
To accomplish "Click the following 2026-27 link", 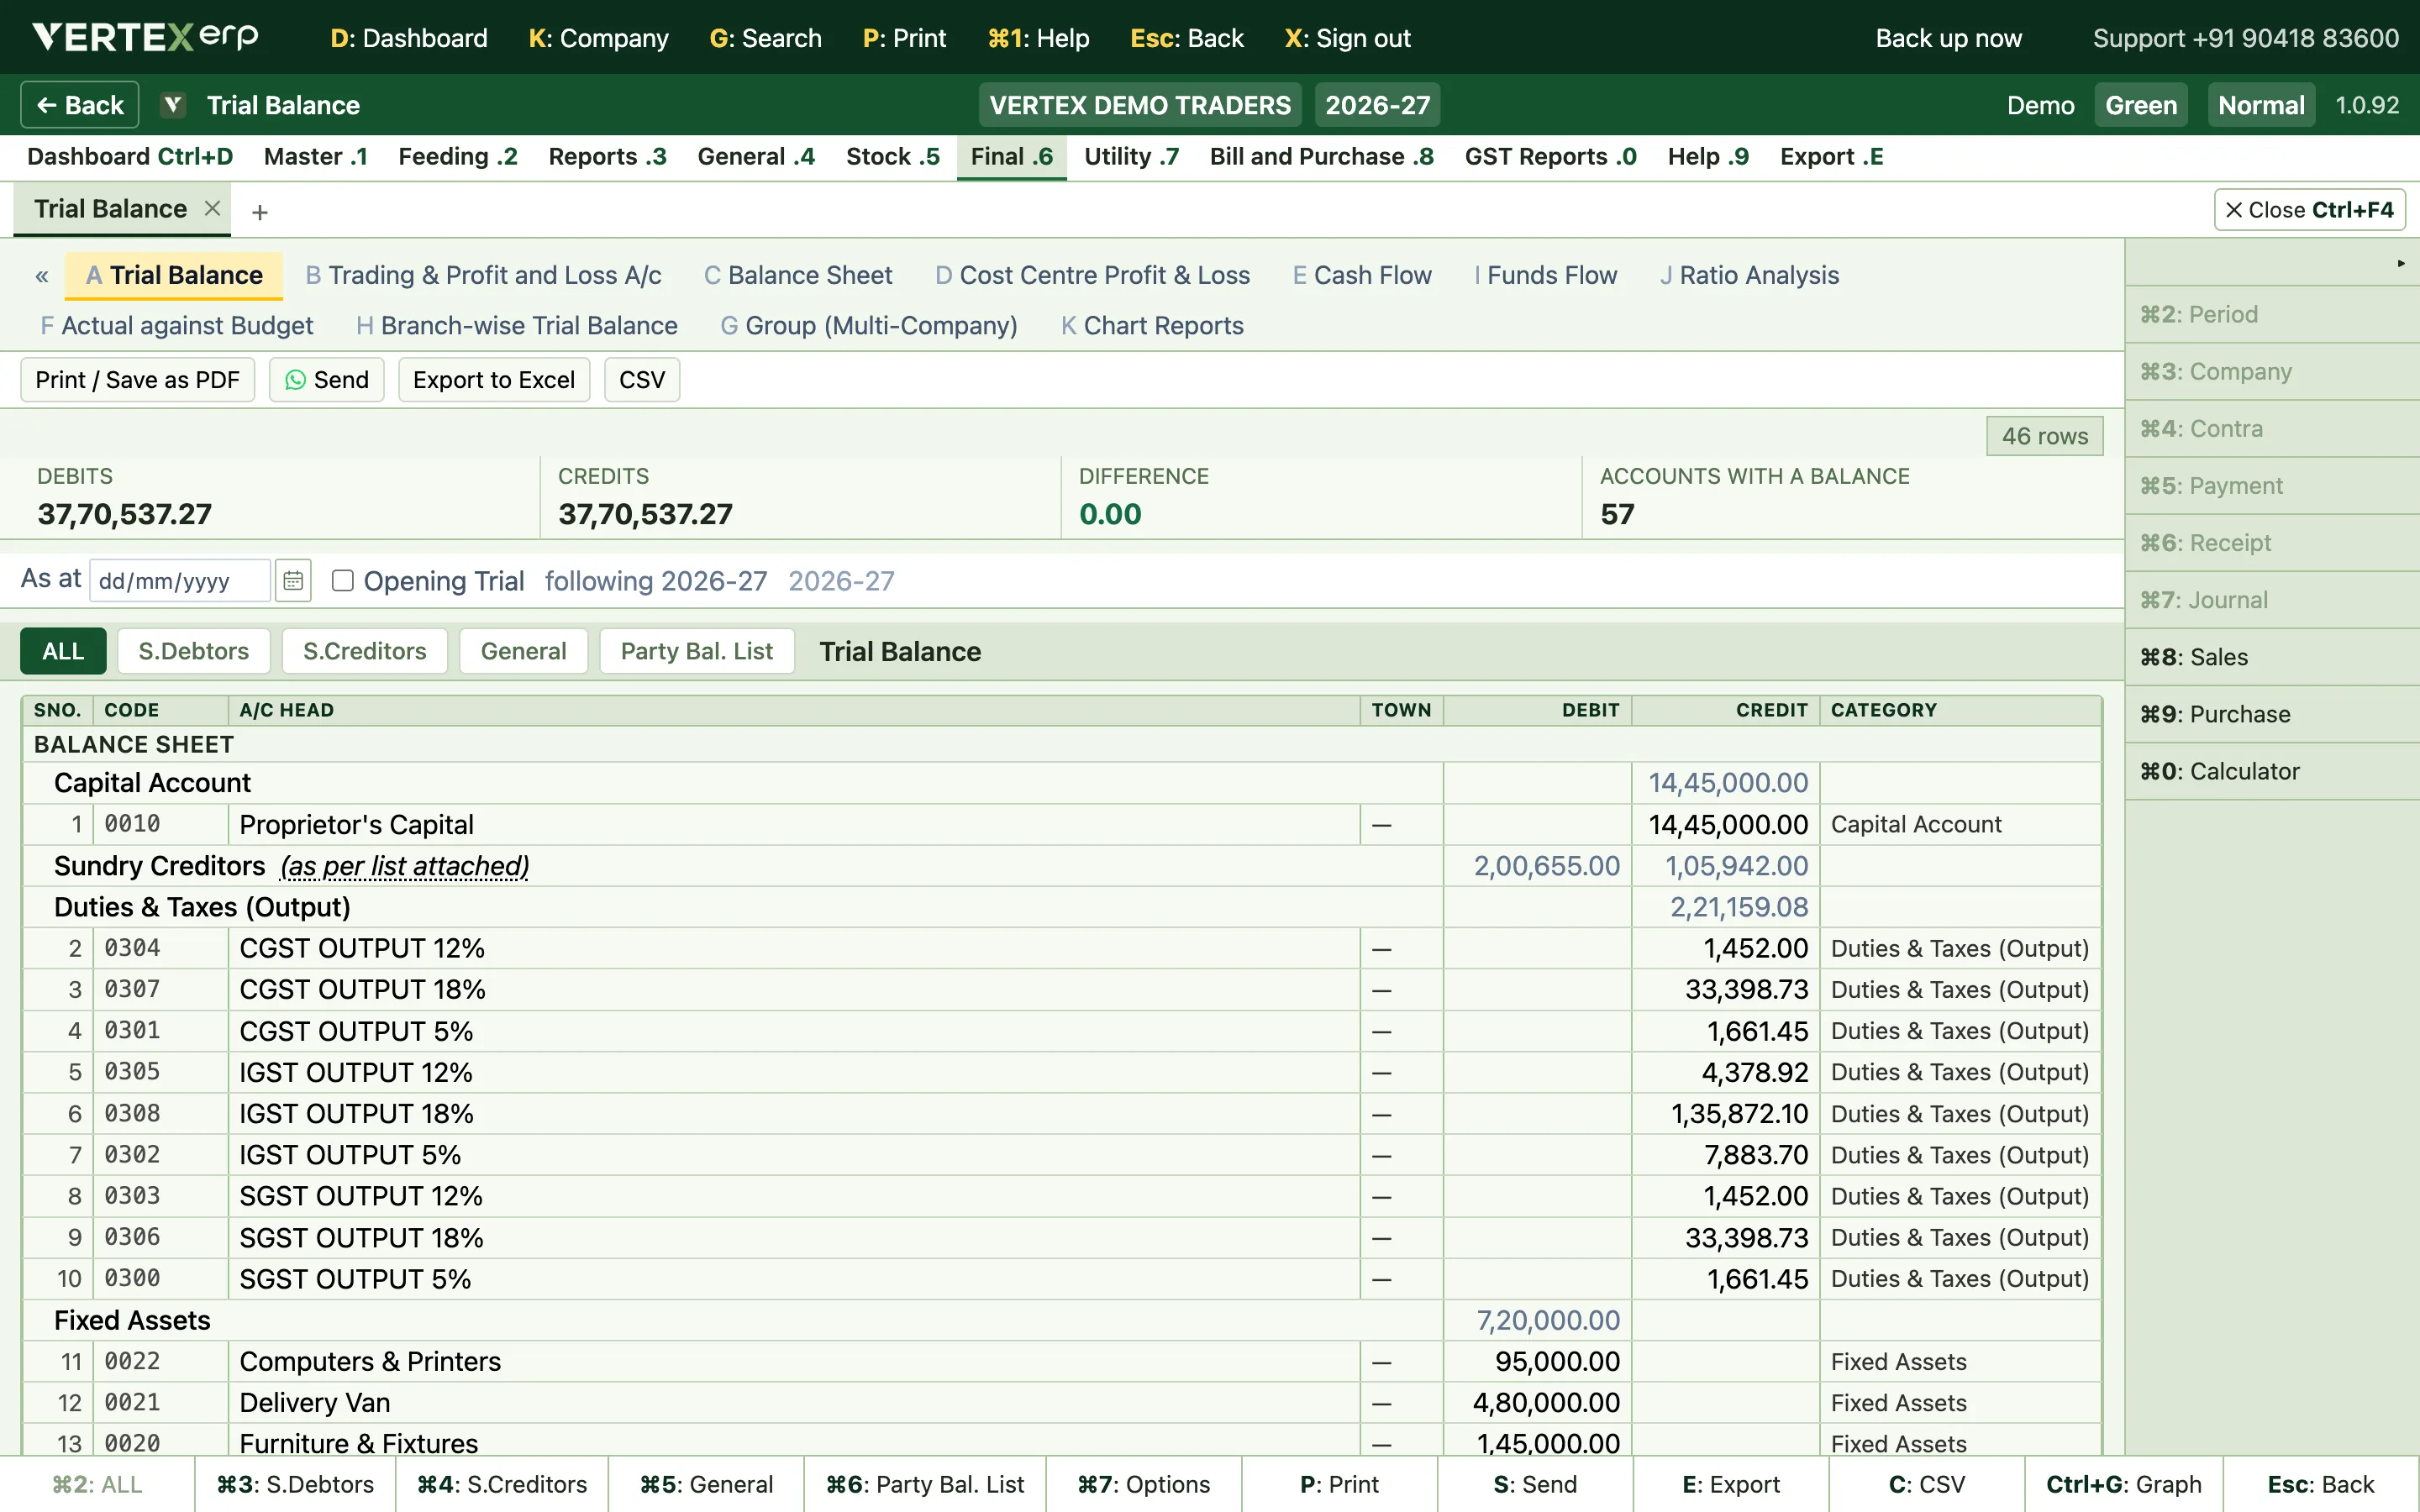I will (x=656, y=581).
